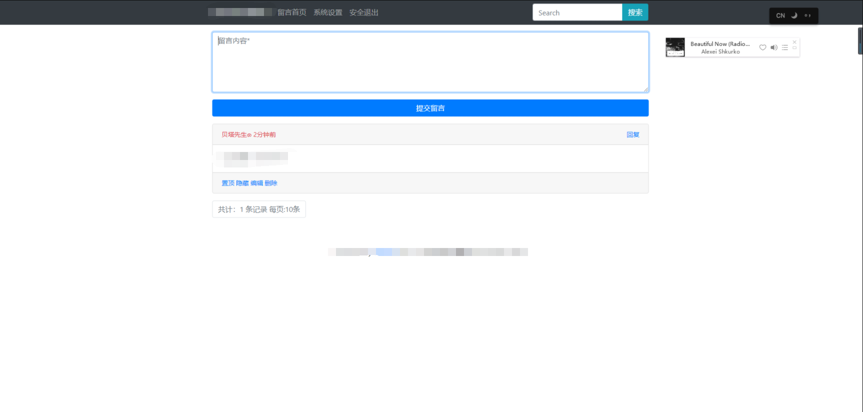
Task: Pin the message using 置顶 link
Action: [x=228, y=183]
